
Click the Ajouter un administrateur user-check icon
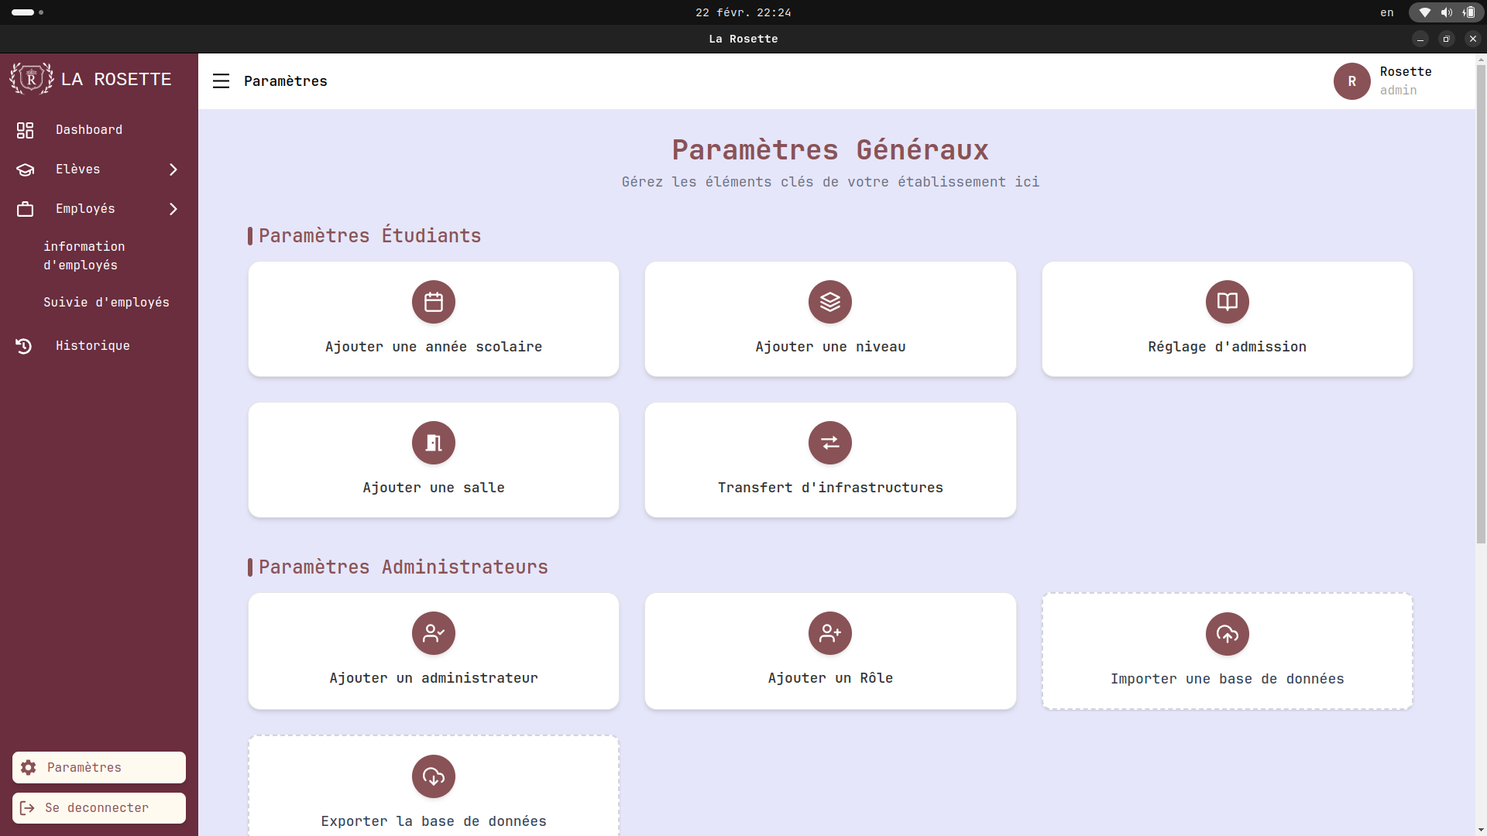[x=433, y=633]
